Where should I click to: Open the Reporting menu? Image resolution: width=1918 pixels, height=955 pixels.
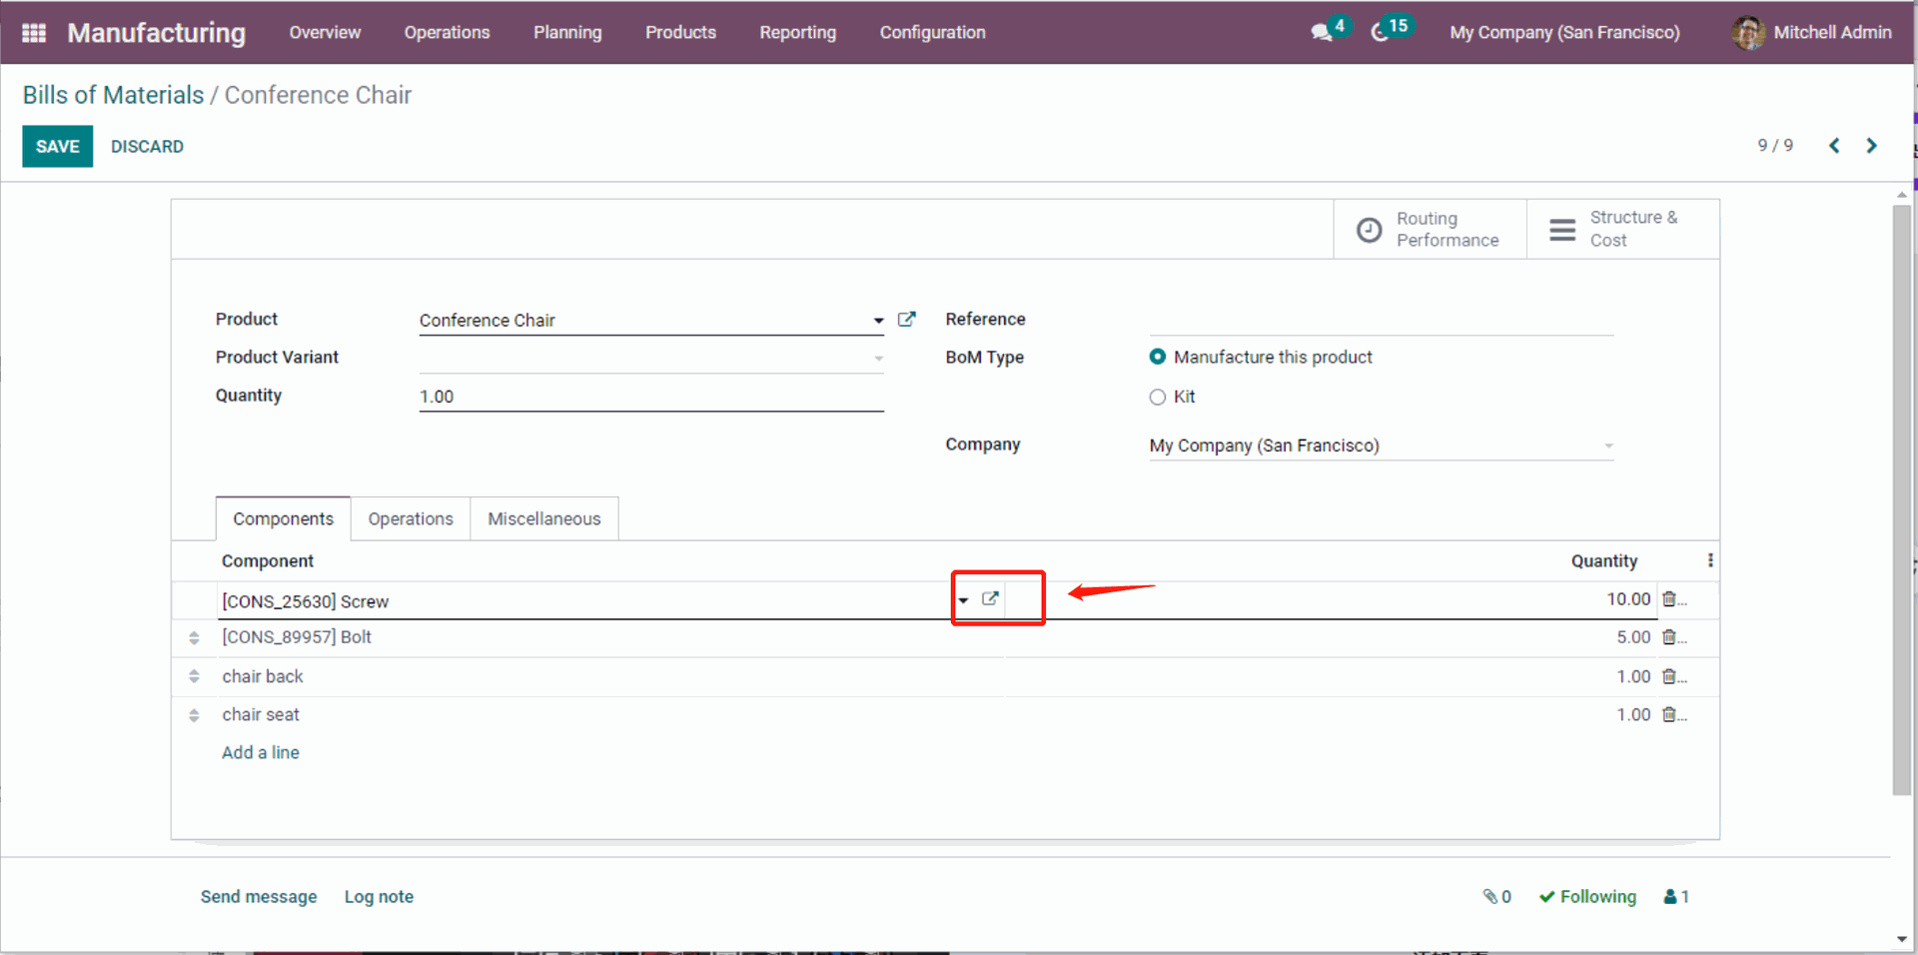[797, 32]
